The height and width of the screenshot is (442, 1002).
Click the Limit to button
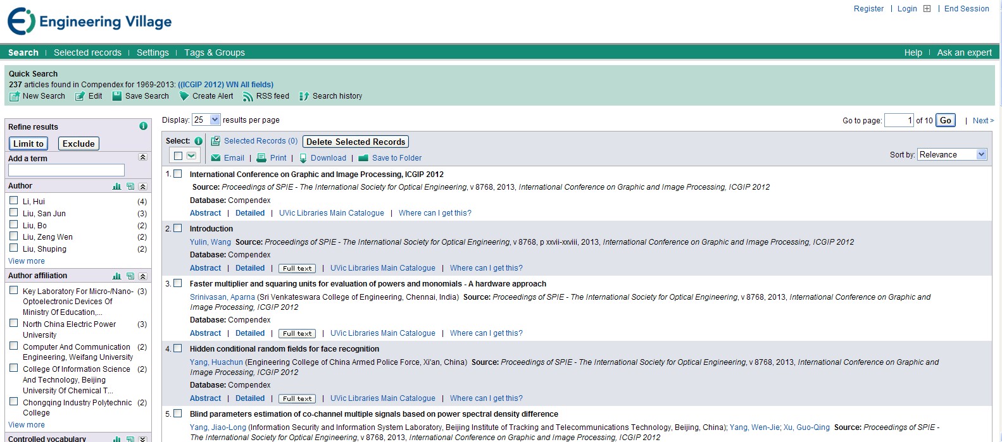pyautogui.click(x=28, y=144)
